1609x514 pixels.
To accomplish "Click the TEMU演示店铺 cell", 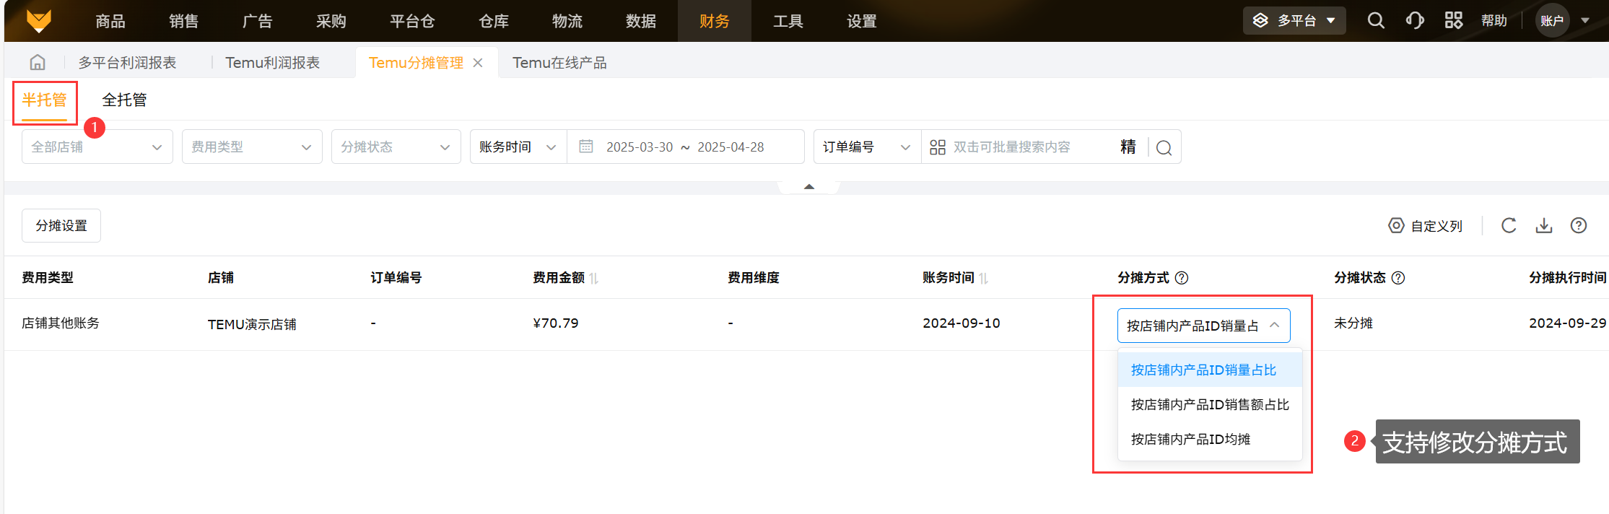I will click(x=252, y=324).
